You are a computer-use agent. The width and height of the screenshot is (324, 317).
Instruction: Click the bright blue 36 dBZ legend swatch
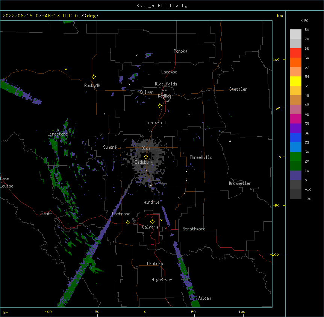(x=295, y=137)
